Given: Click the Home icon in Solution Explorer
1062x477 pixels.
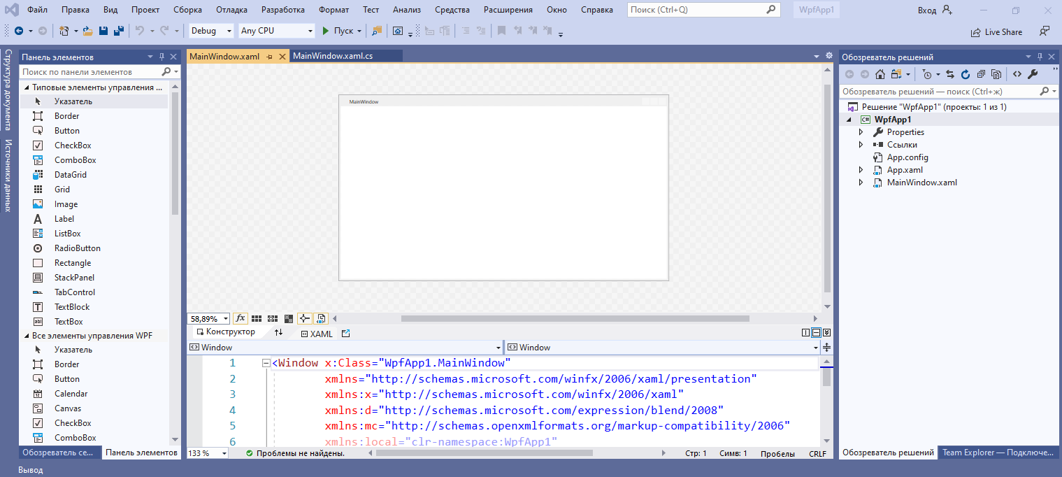Looking at the screenshot, I should [x=880, y=74].
